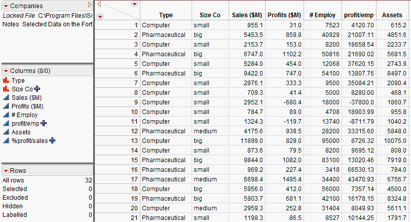Open the Rows panel red triangle menu
This screenshot has width=411, height=222.
click(6, 170)
